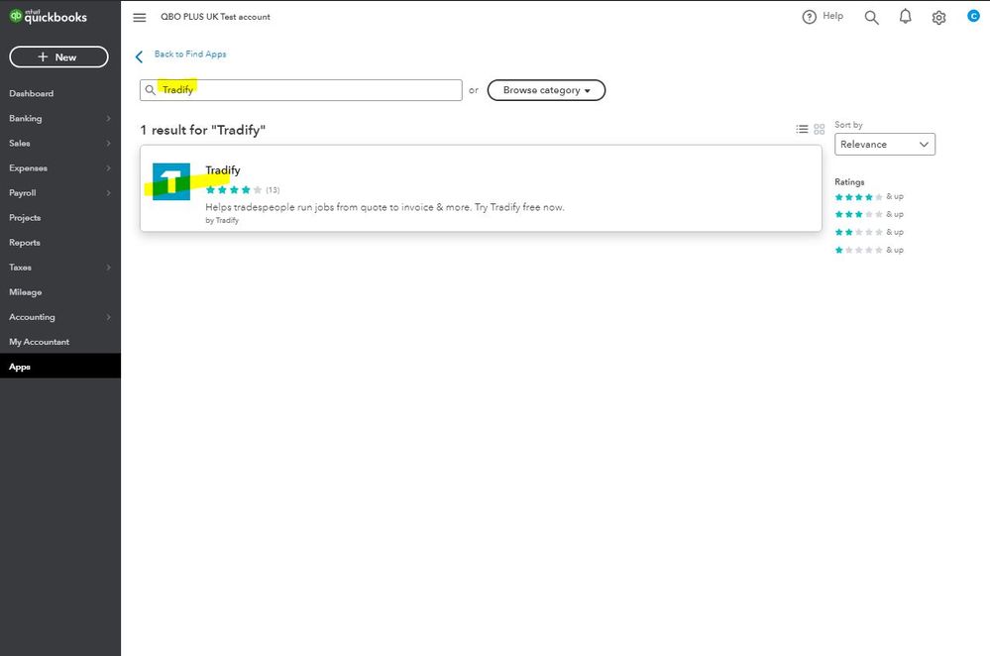The image size is (990, 656).
Task: Expand the Payroll submenu arrow
Action: coord(109,193)
